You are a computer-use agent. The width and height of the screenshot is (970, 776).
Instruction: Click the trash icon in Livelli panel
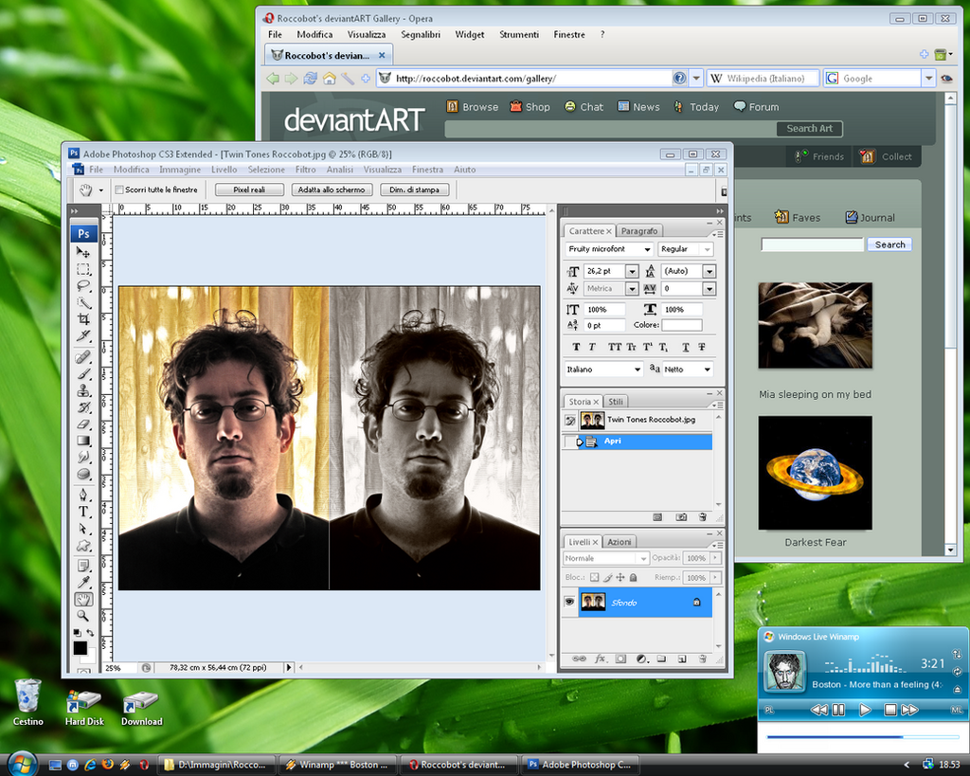[x=703, y=659]
